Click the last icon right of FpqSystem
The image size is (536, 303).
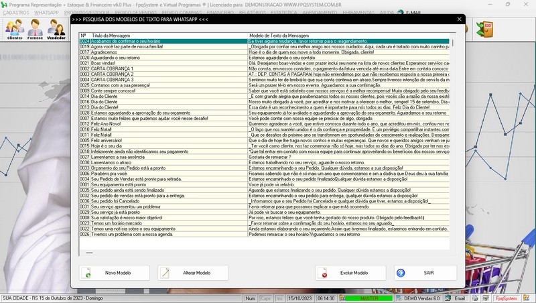[x=526, y=298]
